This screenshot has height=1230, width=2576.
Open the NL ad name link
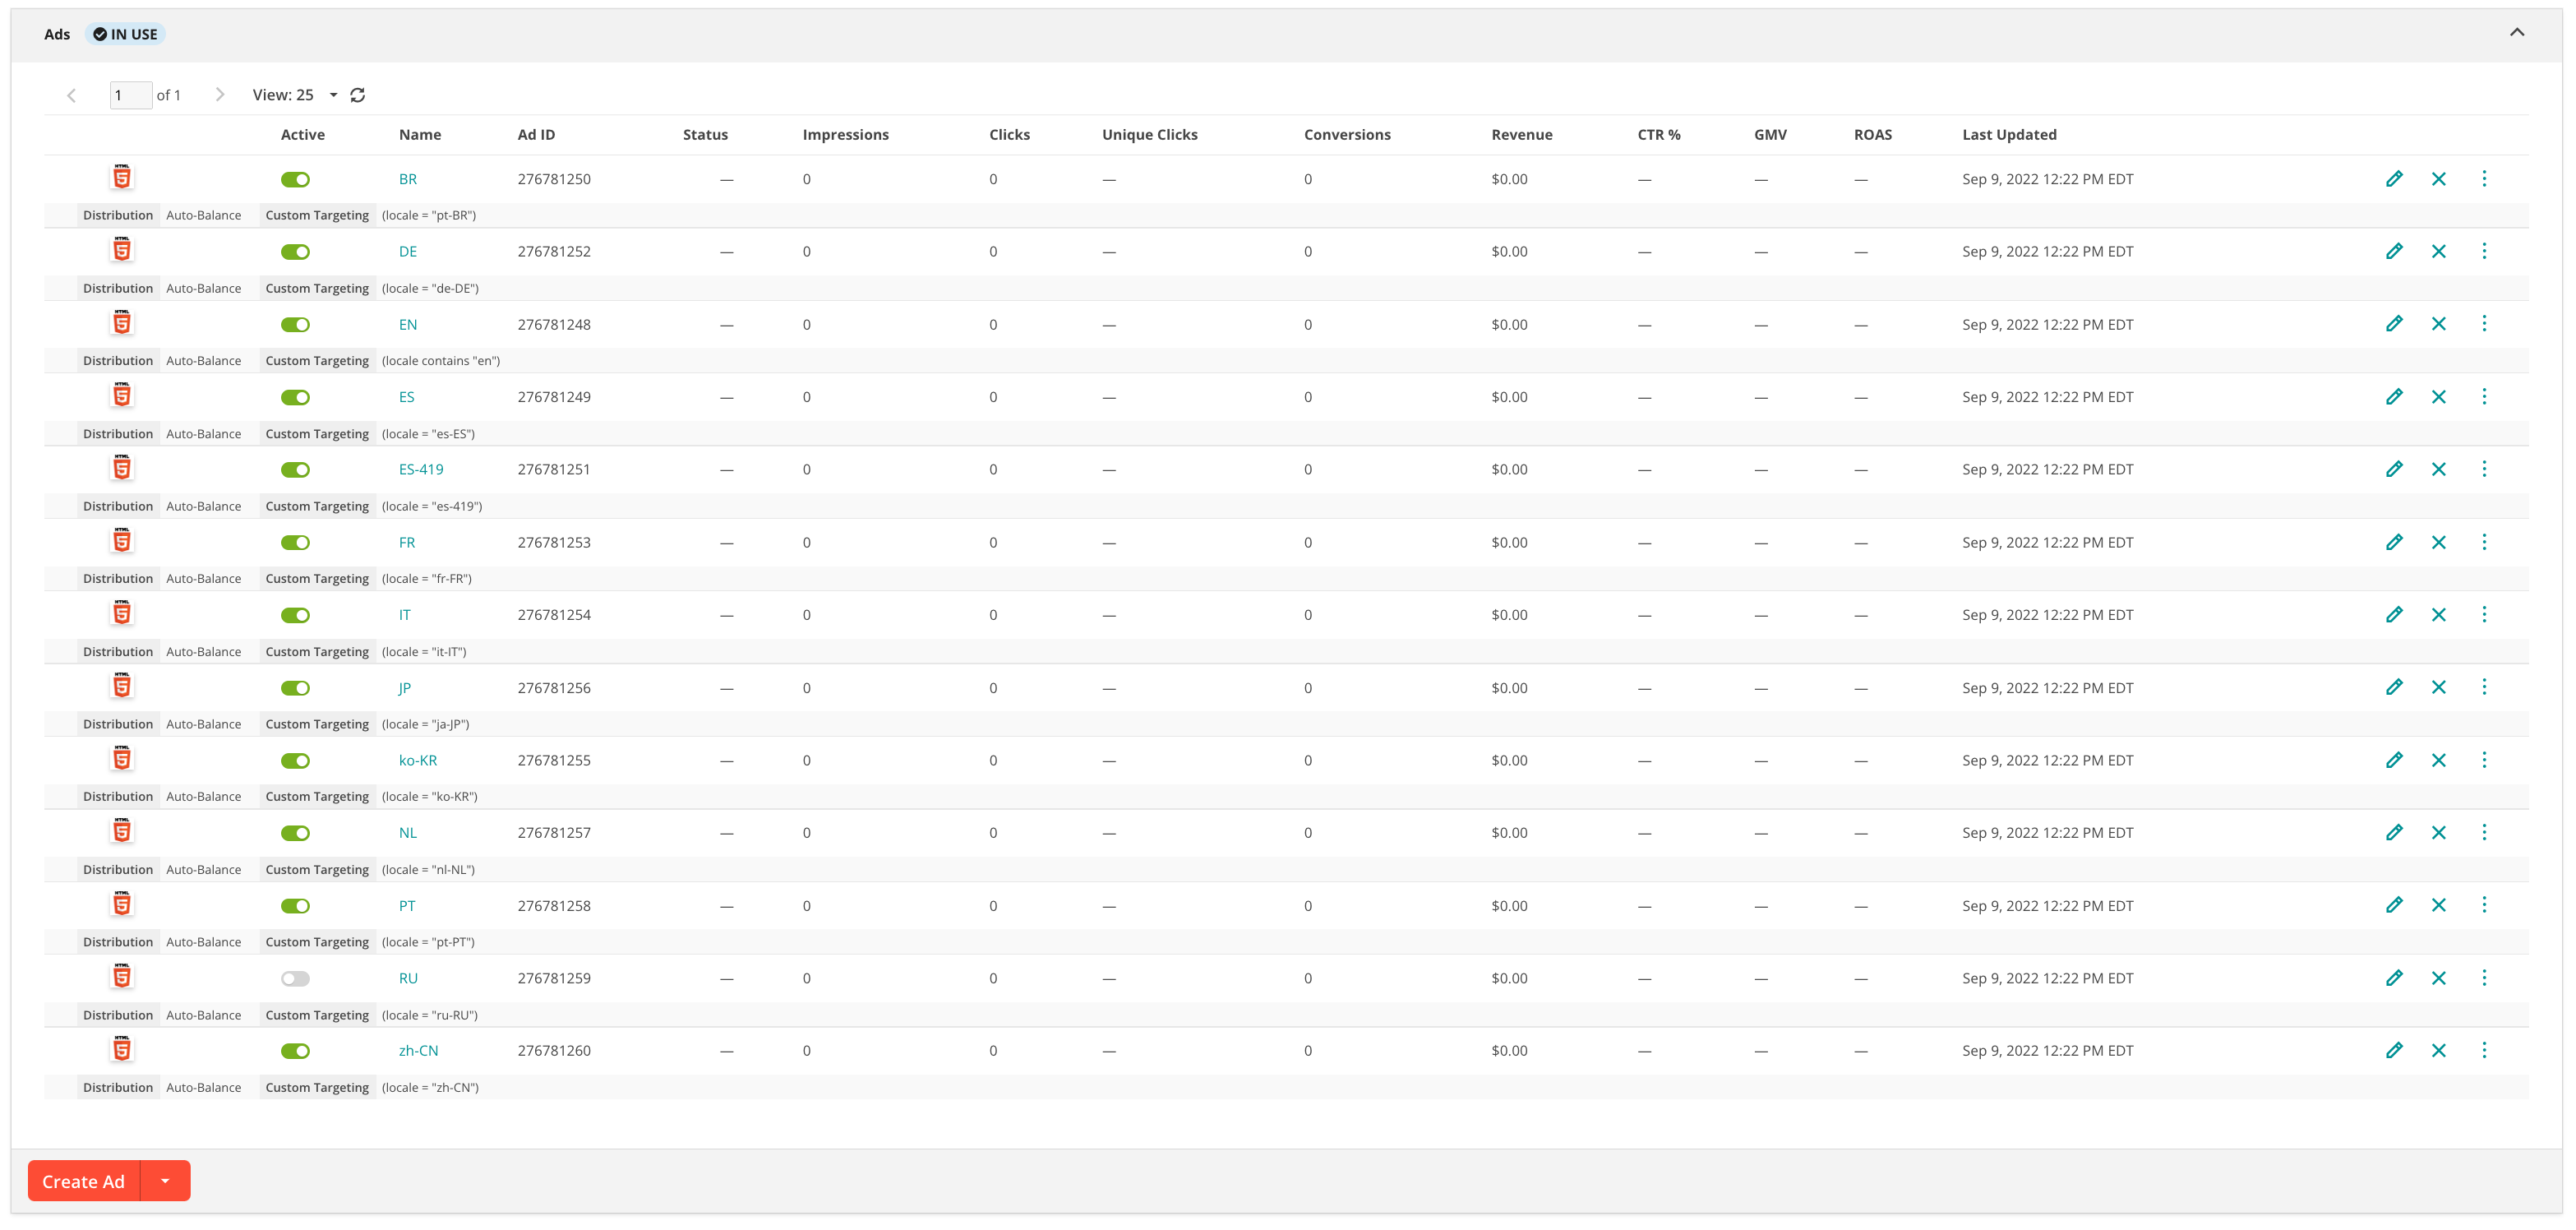(408, 833)
